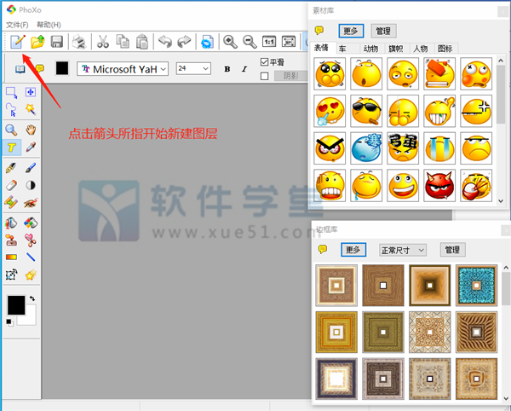Select the Hand pan tool

coord(32,130)
